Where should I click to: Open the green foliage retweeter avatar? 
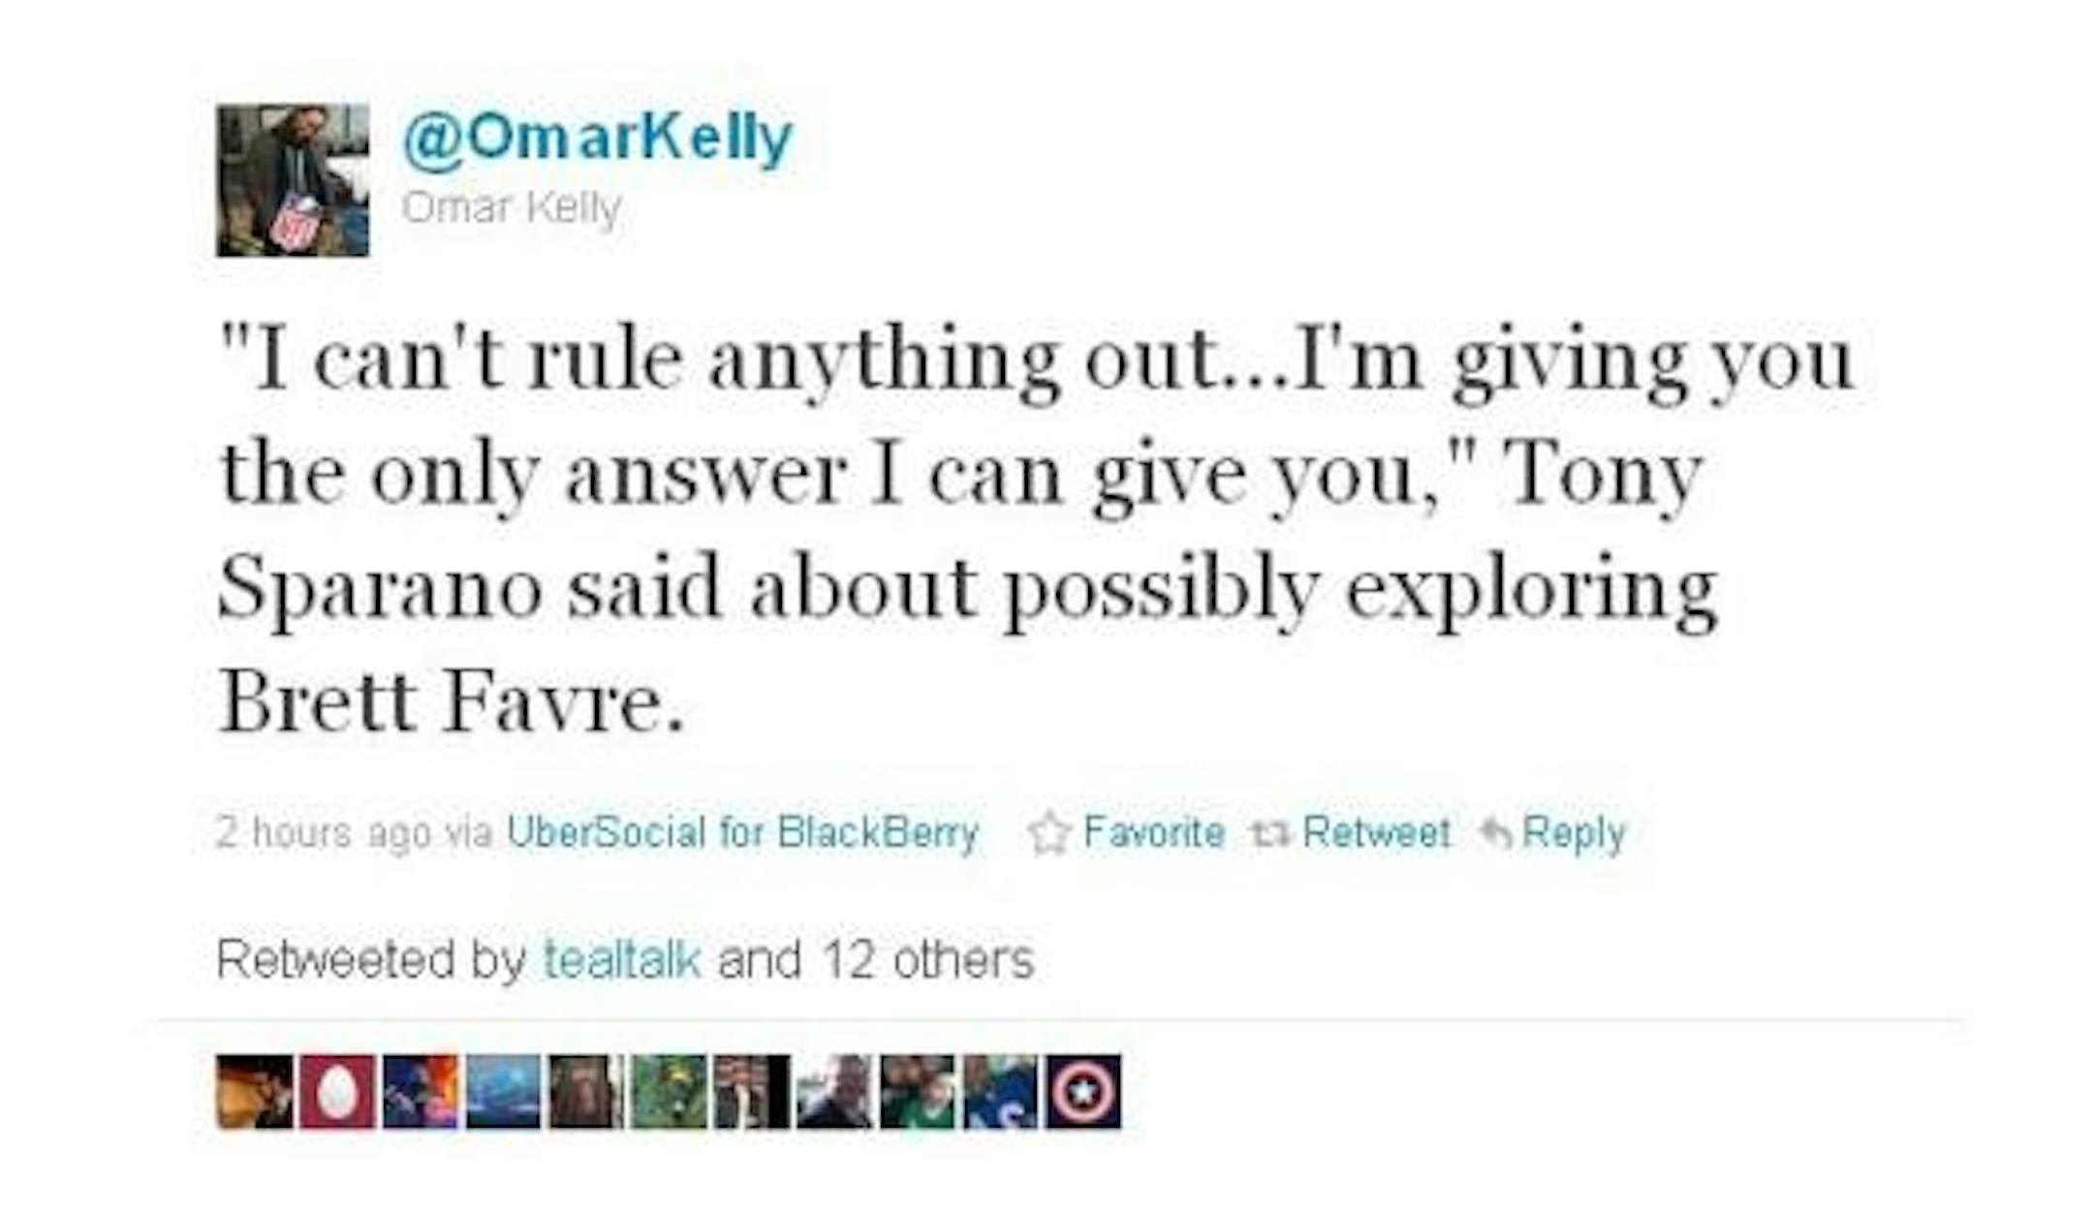point(669,1092)
